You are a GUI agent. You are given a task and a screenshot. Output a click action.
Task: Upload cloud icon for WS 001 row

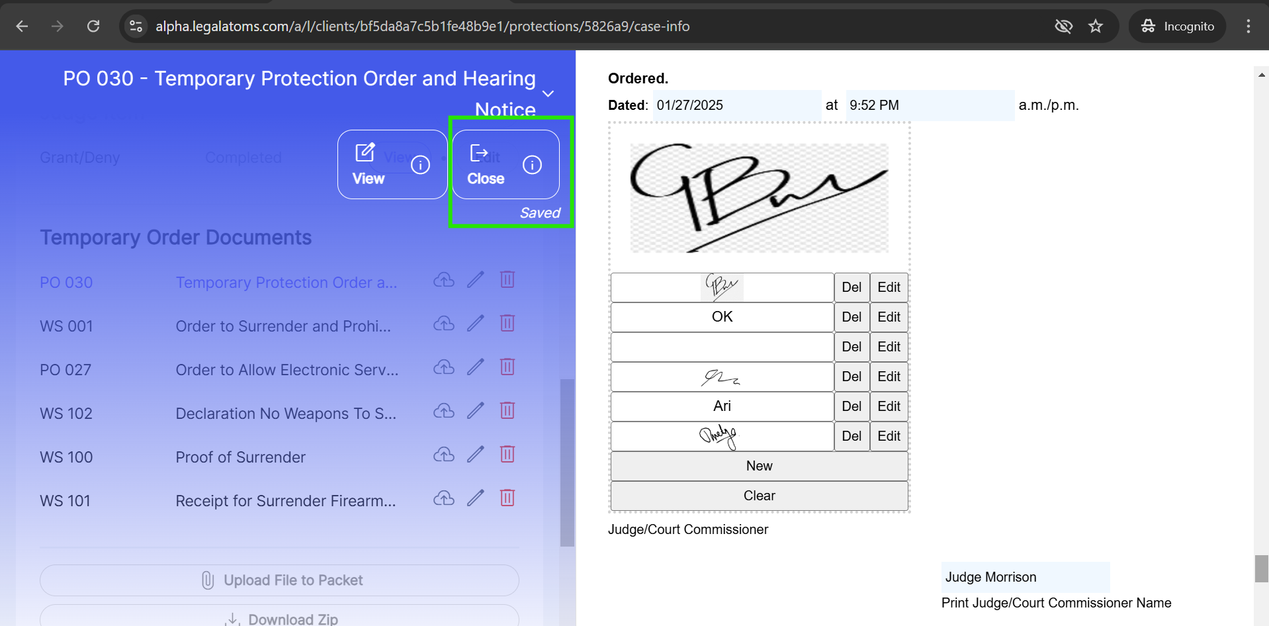click(x=444, y=324)
